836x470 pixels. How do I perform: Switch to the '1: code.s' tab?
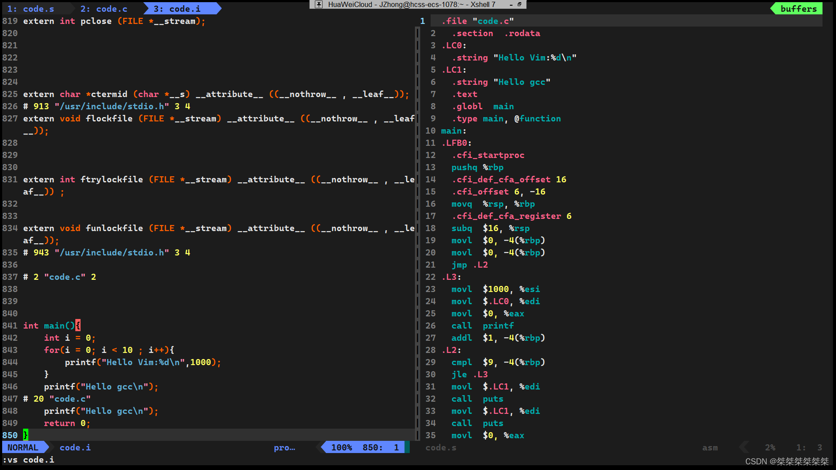(x=31, y=9)
